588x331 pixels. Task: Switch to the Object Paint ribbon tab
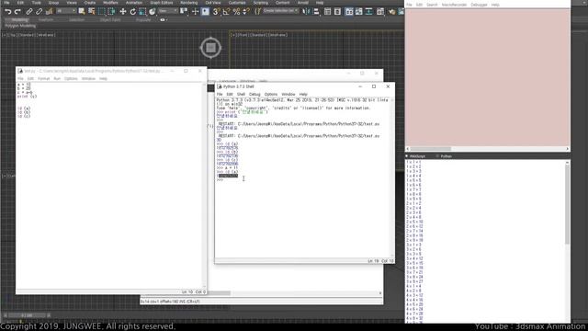110,19
